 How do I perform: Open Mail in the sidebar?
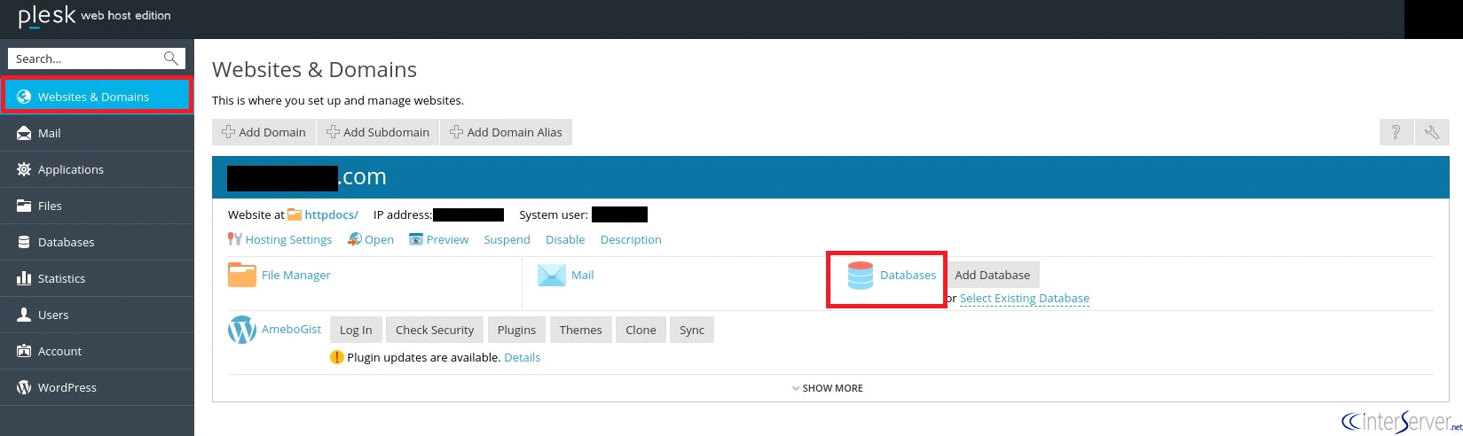tap(97, 133)
